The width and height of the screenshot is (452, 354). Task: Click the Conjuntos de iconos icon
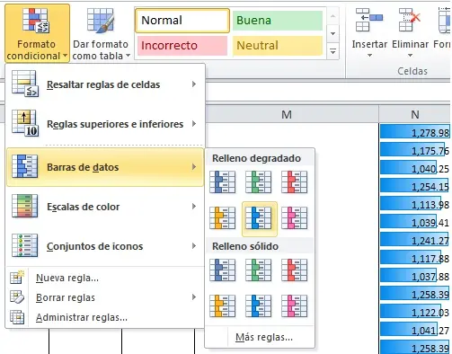pos(24,245)
